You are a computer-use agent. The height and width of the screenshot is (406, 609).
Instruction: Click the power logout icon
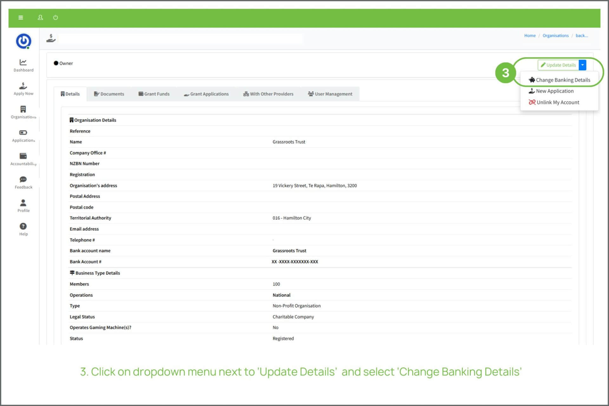56,18
